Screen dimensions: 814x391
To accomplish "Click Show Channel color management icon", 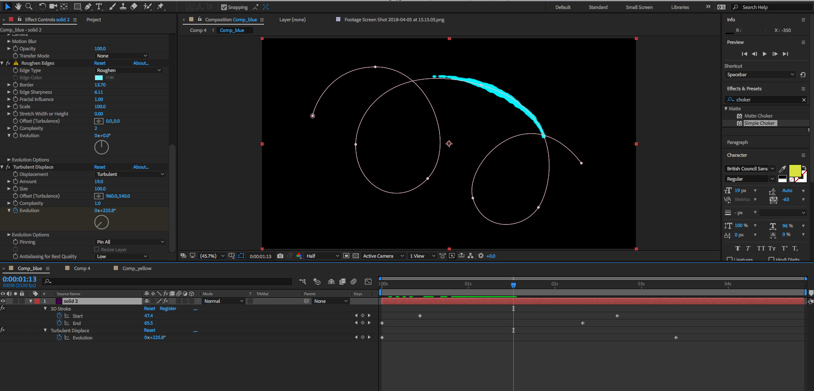I will pyautogui.click(x=299, y=256).
